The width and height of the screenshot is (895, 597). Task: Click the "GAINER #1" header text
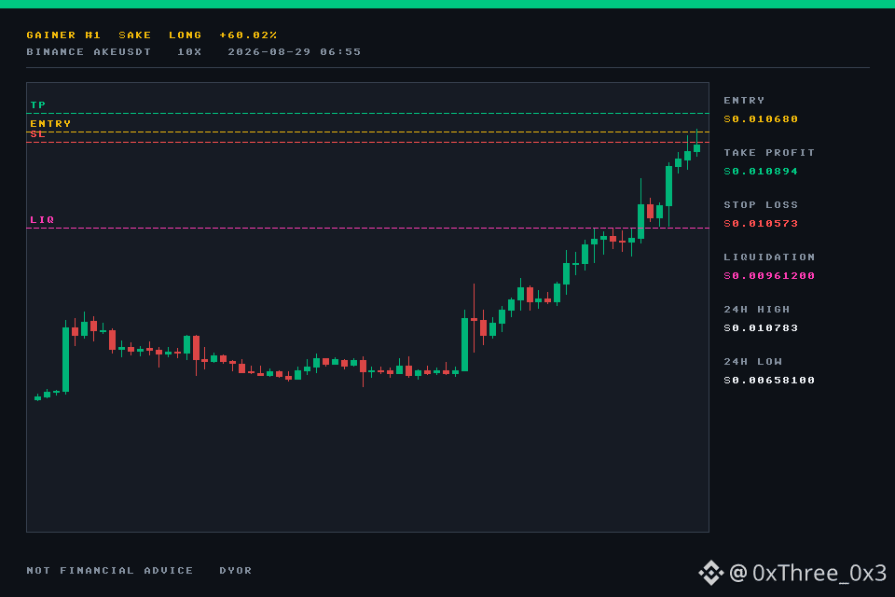(x=63, y=35)
